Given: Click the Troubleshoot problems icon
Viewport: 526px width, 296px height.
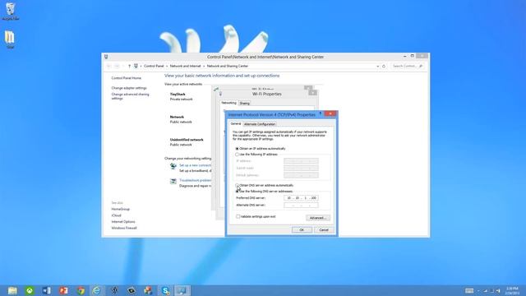Looking at the screenshot, I should pos(173,182).
